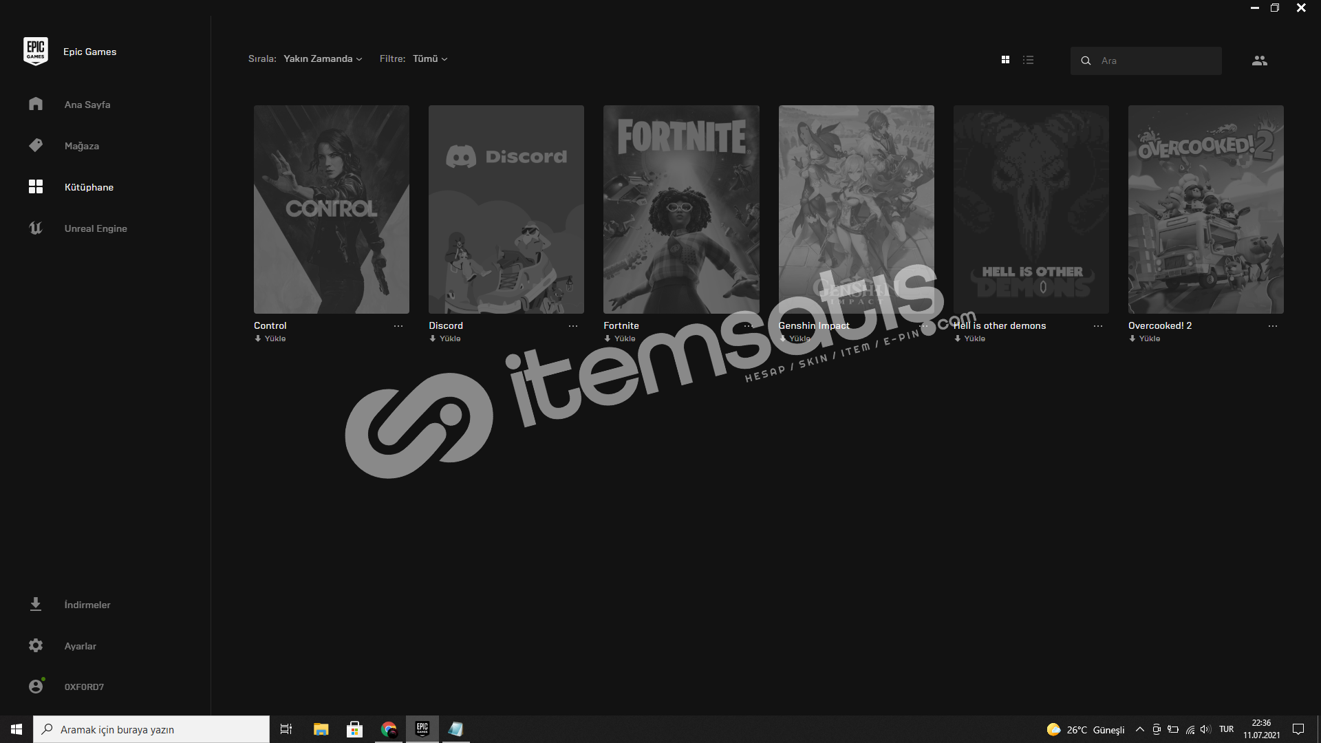1321x743 pixels.
Task: Open more options for Overcooked! 2
Action: tap(1273, 326)
